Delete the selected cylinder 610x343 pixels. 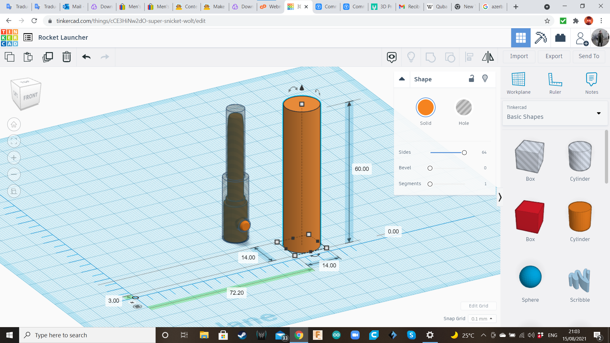click(66, 57)
